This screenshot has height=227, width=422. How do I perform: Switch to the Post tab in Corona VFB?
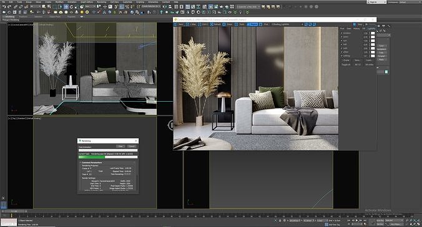point(342,28)
